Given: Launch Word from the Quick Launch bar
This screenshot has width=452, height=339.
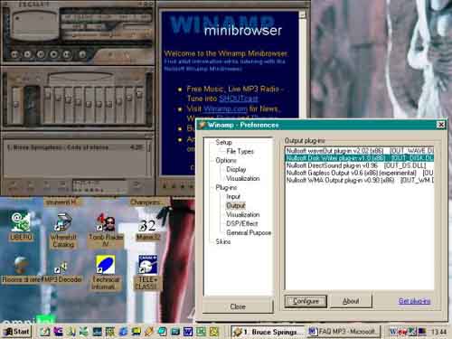Looking at the screenshot, I should 188,332.
